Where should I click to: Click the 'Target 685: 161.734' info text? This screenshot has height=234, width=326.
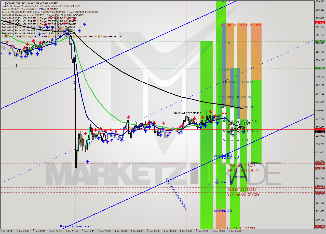coord(112,37)
